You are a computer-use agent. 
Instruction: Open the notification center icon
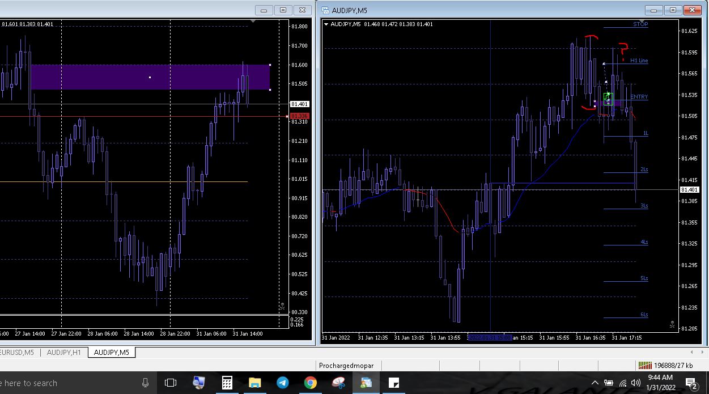pyautogui.click(x=691, y=383)
